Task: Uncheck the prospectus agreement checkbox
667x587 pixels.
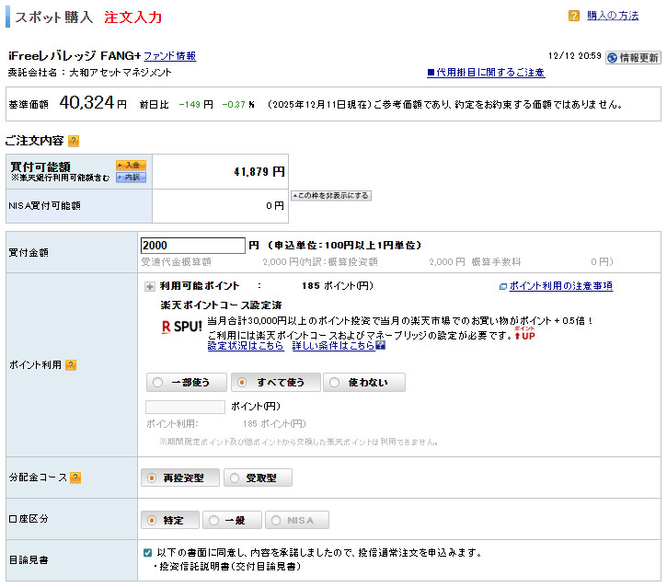Action: coord(148,553)
